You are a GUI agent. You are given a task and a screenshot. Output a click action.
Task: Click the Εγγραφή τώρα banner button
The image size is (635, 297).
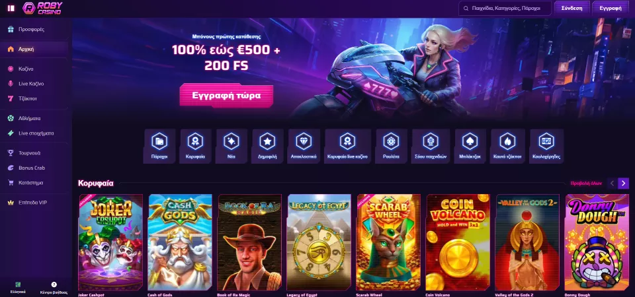pos(226,96)
